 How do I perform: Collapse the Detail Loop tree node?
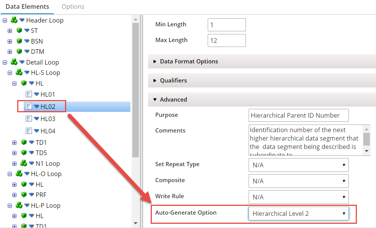(x=5, y=62)
